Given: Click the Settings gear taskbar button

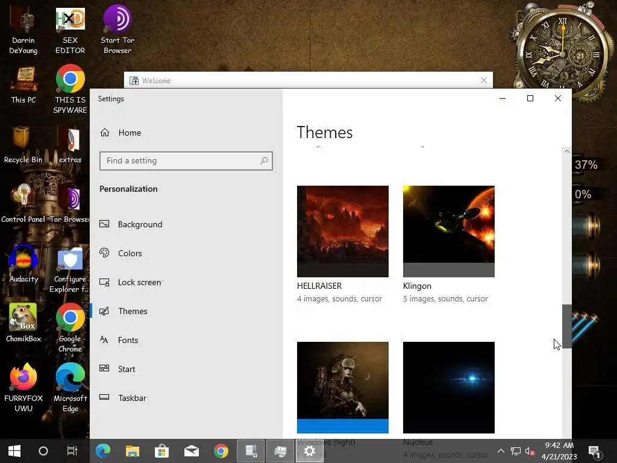Looking at the screenshot, I should click(309, 451).
